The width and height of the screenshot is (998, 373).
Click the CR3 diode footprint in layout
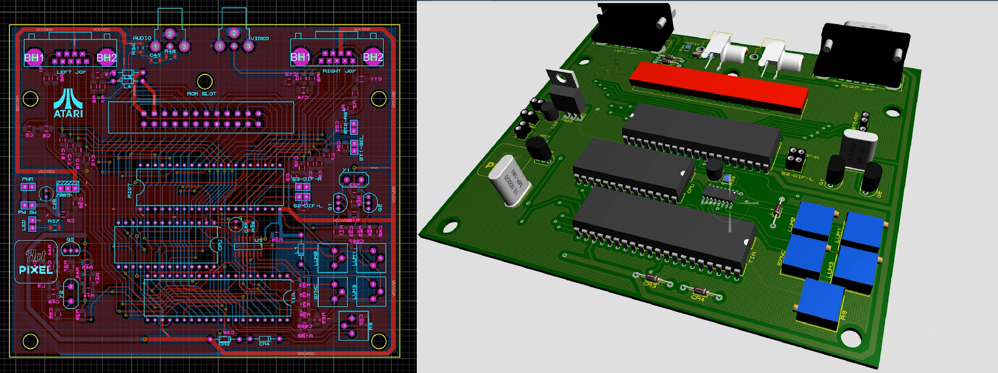(225, 339)
